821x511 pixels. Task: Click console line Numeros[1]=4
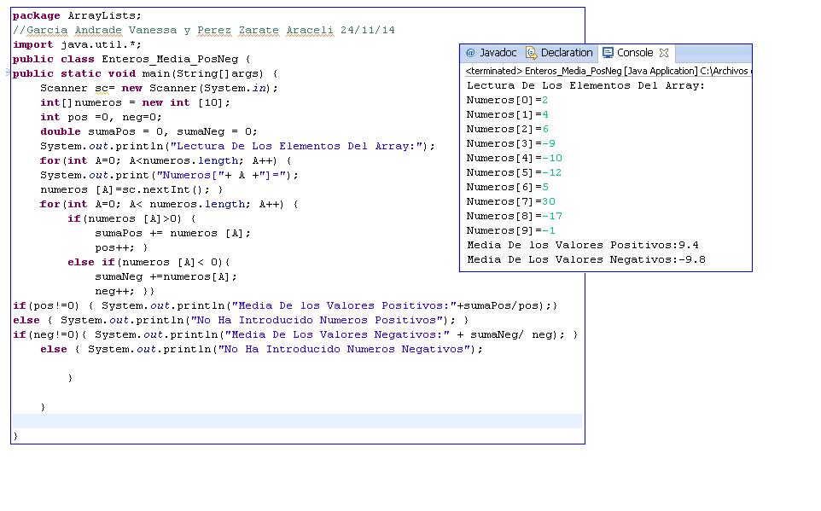[x=508, y=114]
